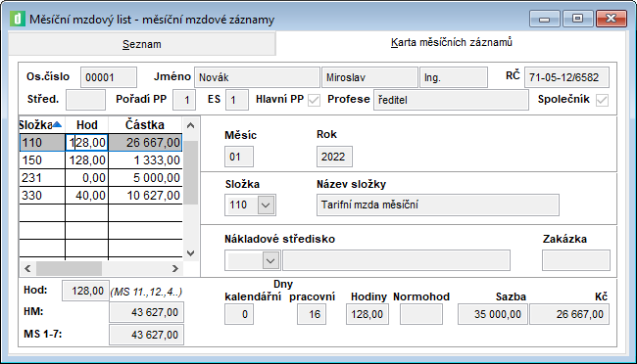Click the HM total field
Image resolution: width=637 pixels, height=364 pixels.
pyautogui.click(x=146, y=312)
